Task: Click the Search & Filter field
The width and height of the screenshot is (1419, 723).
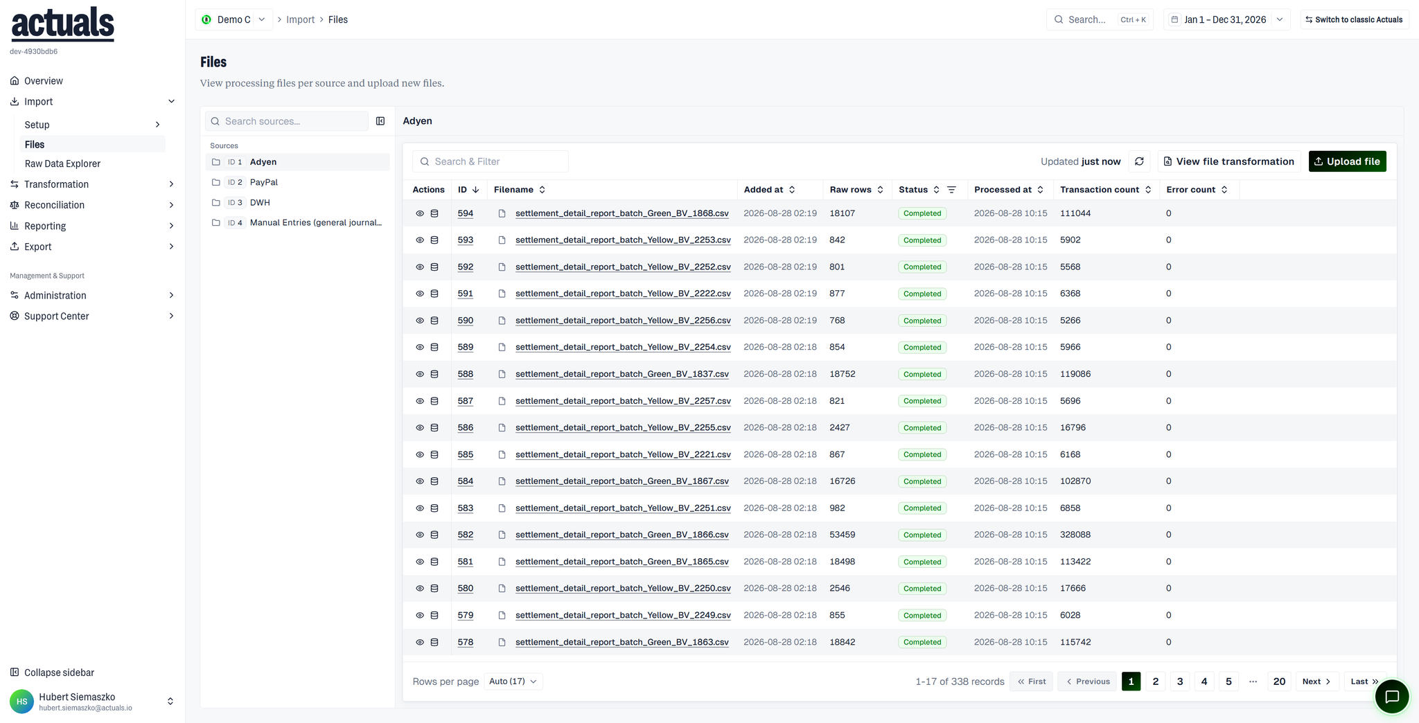Action: (491, 161)
